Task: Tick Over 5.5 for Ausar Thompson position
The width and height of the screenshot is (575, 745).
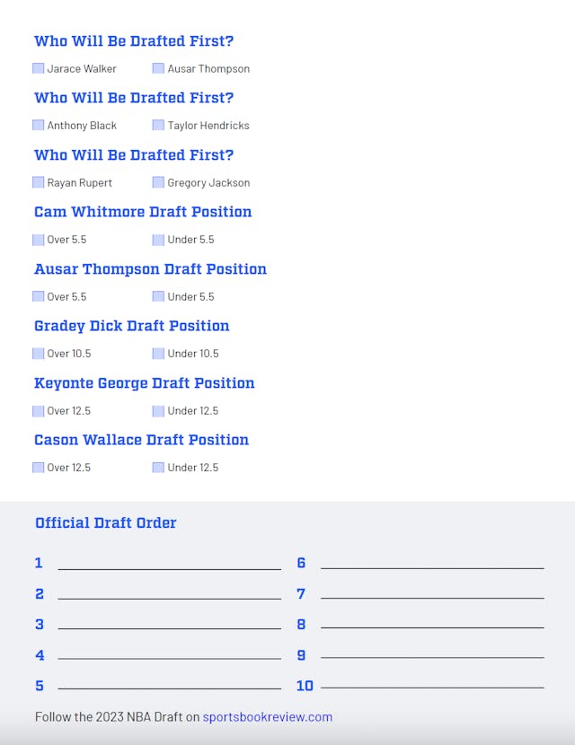Action: [x=39, y=296]
